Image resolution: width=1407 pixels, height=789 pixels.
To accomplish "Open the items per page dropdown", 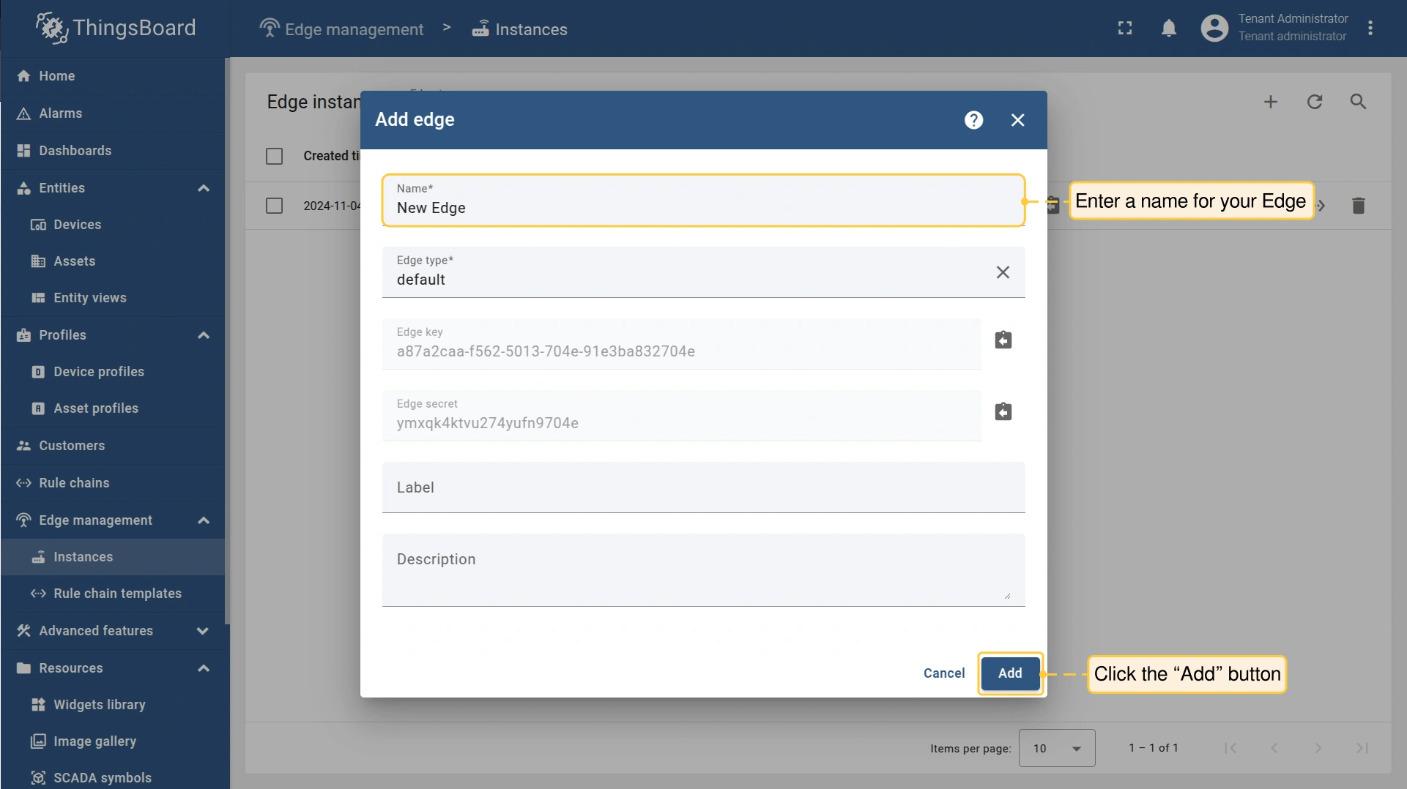I will (x=1056, y=748).
